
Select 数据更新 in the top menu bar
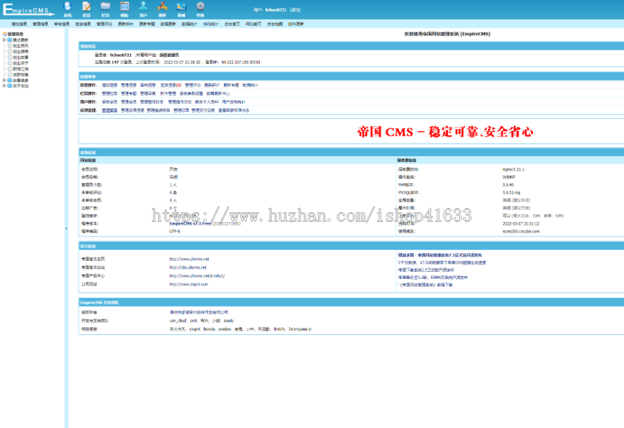pyautogui.click(x=168, y=24)
